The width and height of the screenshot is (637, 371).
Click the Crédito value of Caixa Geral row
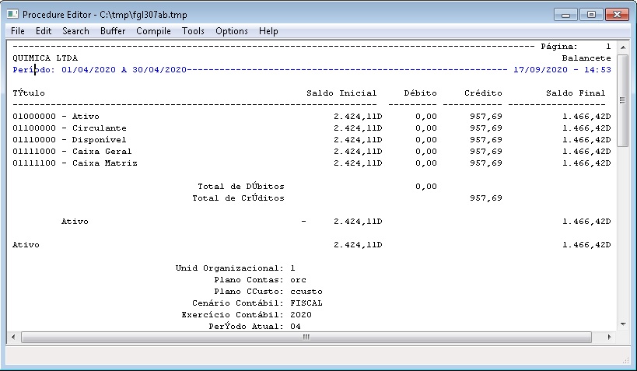coord(486,152)
